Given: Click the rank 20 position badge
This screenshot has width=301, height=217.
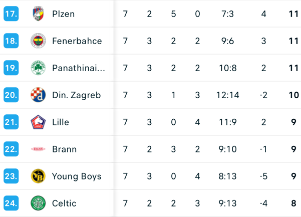Looking at the screenshot, I should tap(11, 95).
